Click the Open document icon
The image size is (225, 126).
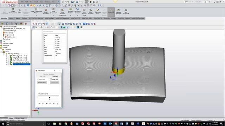click(68, 2)
